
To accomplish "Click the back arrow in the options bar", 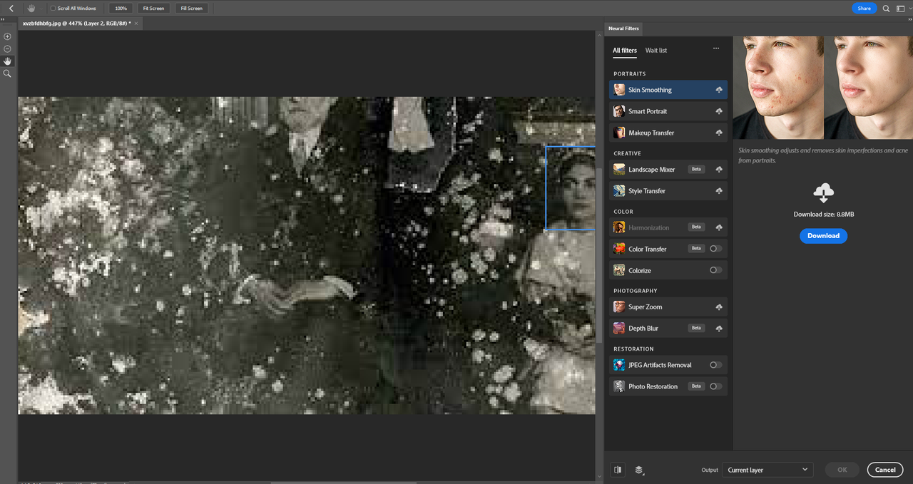I will (x=11, y=9).
